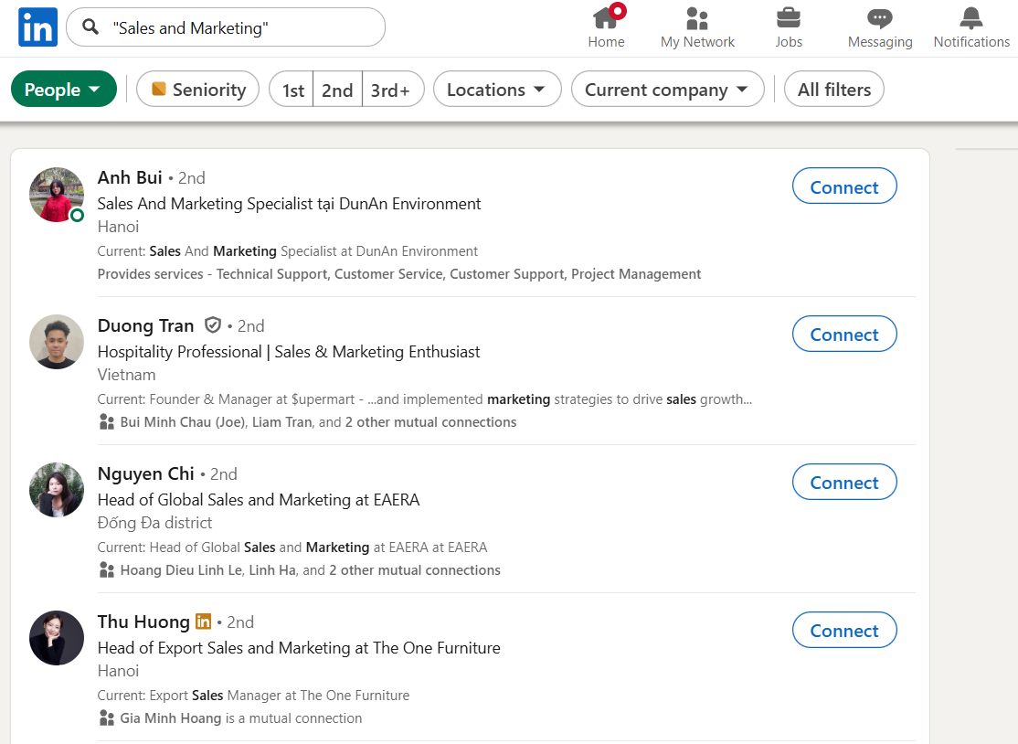Click the Home navigation label
The height and width of the screenshot is (744, 1018).
click(x=606, y=41)
